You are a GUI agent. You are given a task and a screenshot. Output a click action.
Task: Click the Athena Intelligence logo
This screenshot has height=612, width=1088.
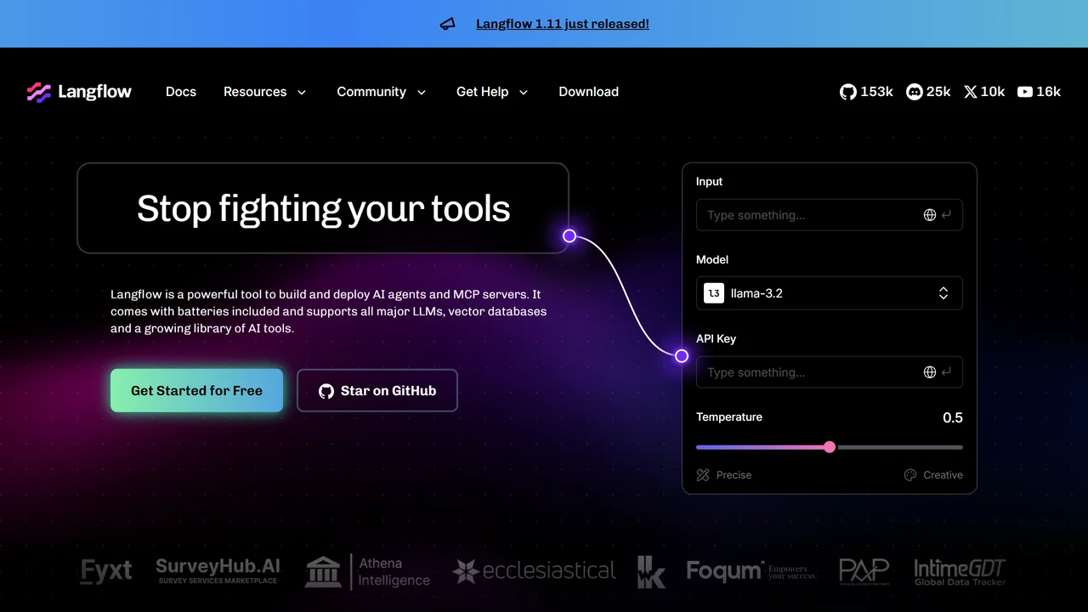coord(367,571)
